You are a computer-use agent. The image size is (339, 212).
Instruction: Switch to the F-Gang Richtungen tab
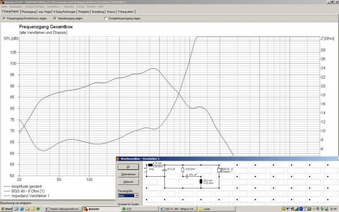click(65, 12)
